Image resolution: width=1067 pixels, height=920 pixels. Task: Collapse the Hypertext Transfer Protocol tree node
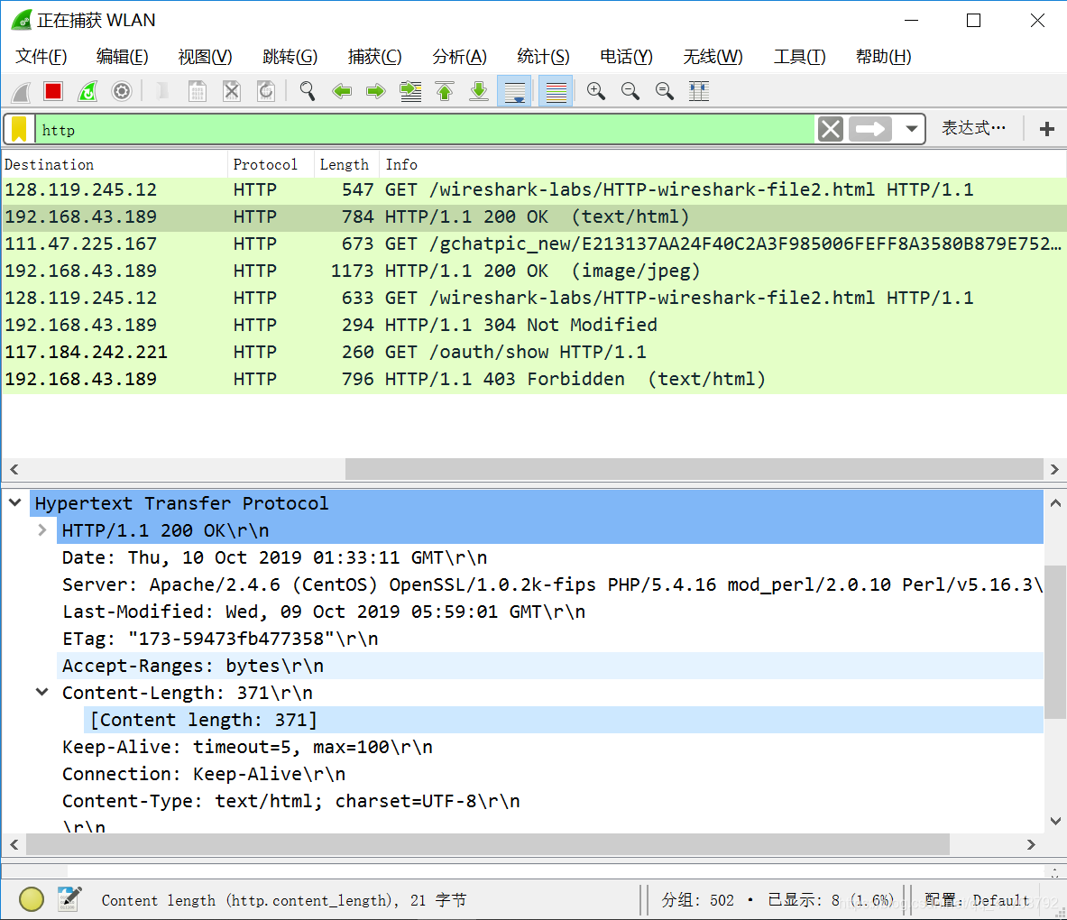pyautogui.click(x=15, y=503)
